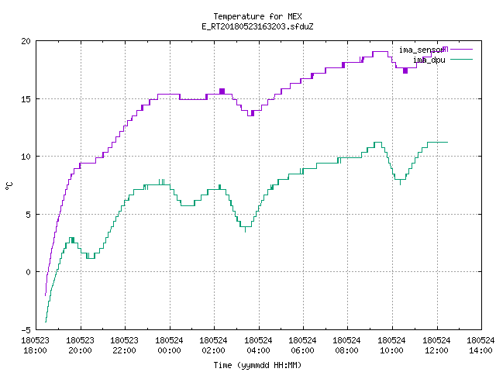Screen dimensions: 496x372
Task: Click the purple sensor dip marker near 03:40
Action: coord(252,113)
